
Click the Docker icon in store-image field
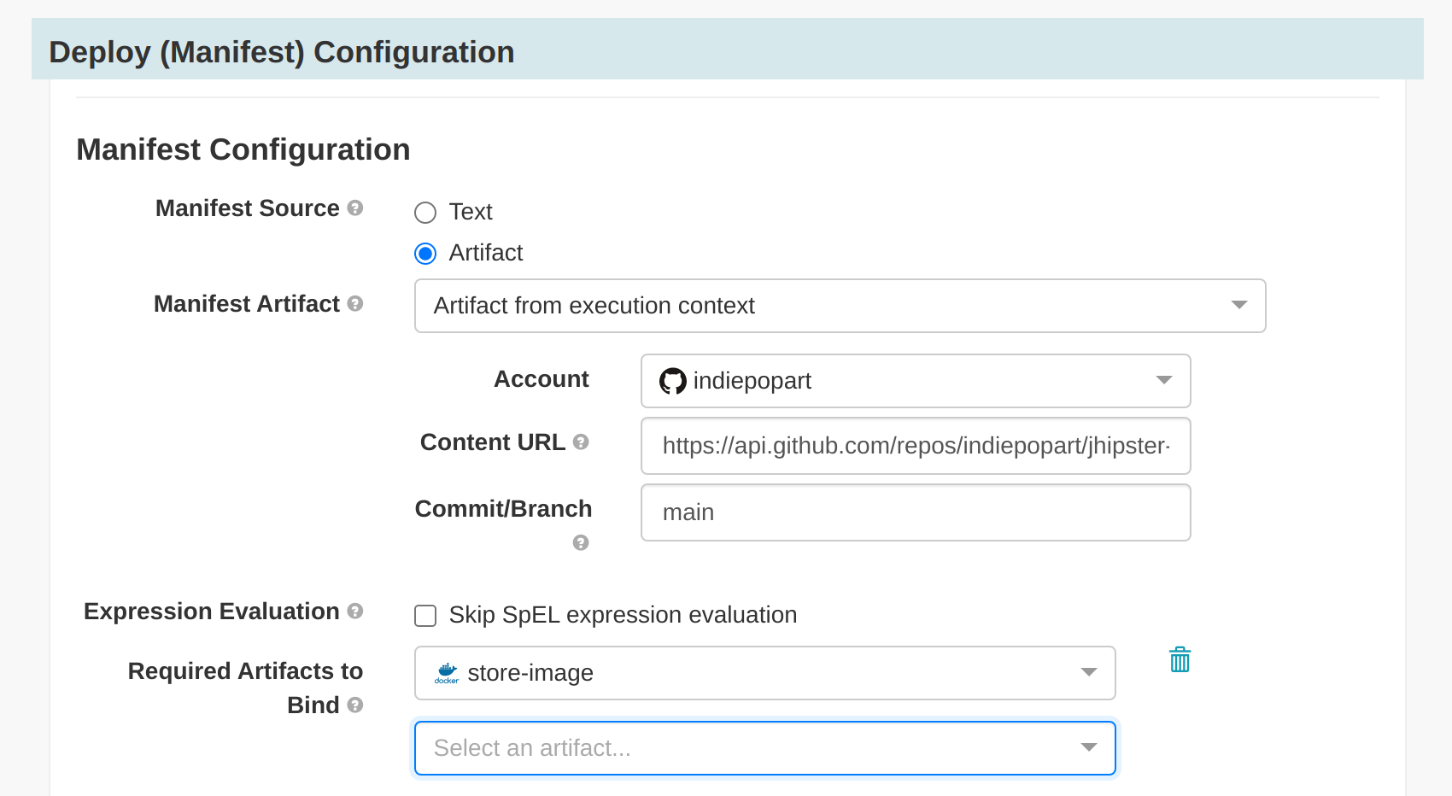click(x=447, y=673)
